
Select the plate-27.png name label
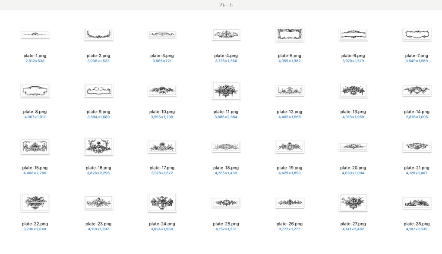click(353, 224)
